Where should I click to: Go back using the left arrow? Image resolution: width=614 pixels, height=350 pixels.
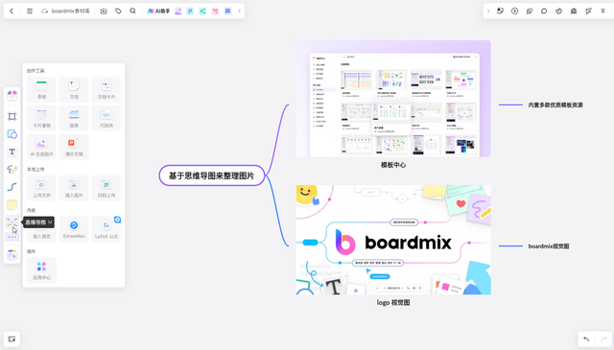12,11
